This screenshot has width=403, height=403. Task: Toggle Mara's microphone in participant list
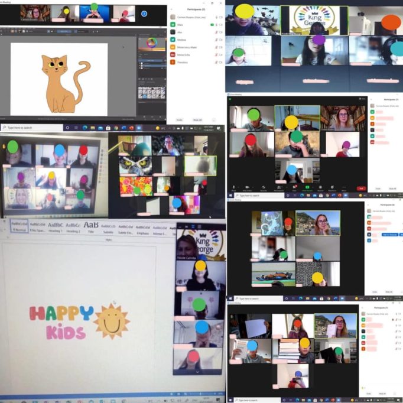click(x=216, y=25)
